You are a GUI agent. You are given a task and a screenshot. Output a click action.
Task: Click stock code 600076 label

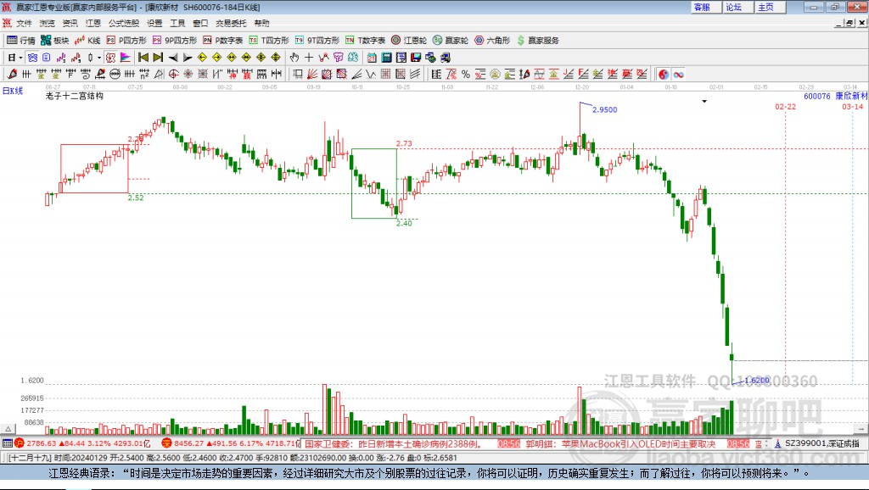pos(817,97)
